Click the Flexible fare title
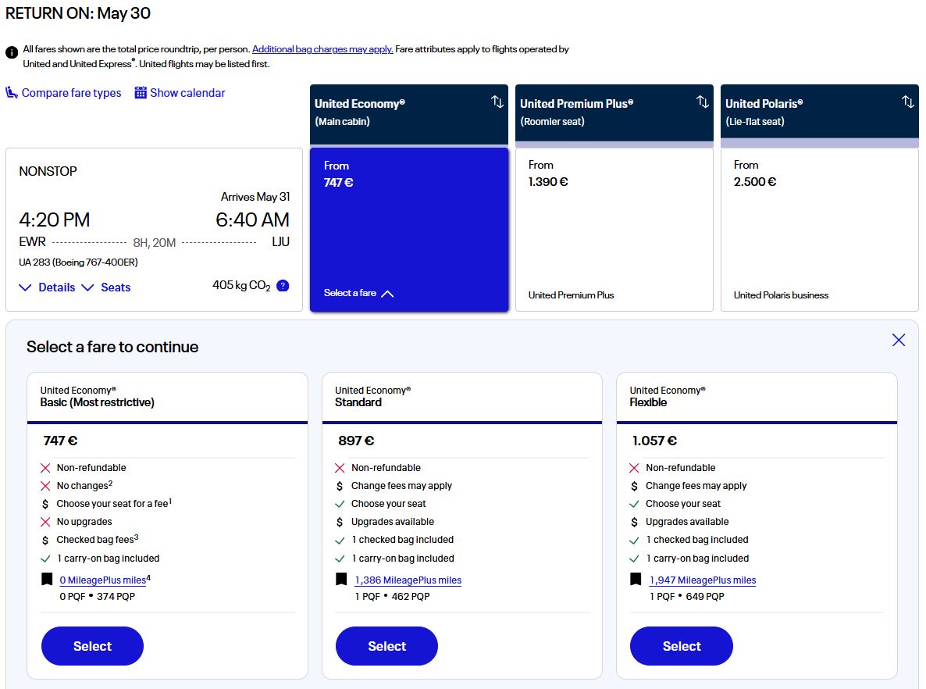Image resolution: width=926 pixels, height=689 pixels. (x=648, y=402)
